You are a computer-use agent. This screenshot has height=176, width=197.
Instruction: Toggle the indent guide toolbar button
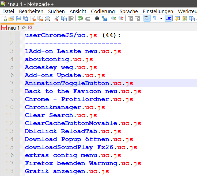168,18
